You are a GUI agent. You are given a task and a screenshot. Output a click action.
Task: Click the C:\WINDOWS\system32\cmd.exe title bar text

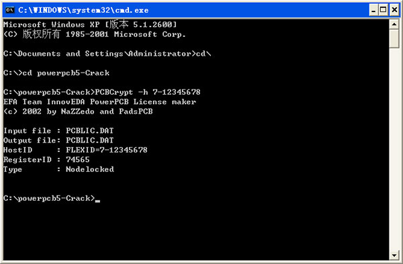point(83,10)
